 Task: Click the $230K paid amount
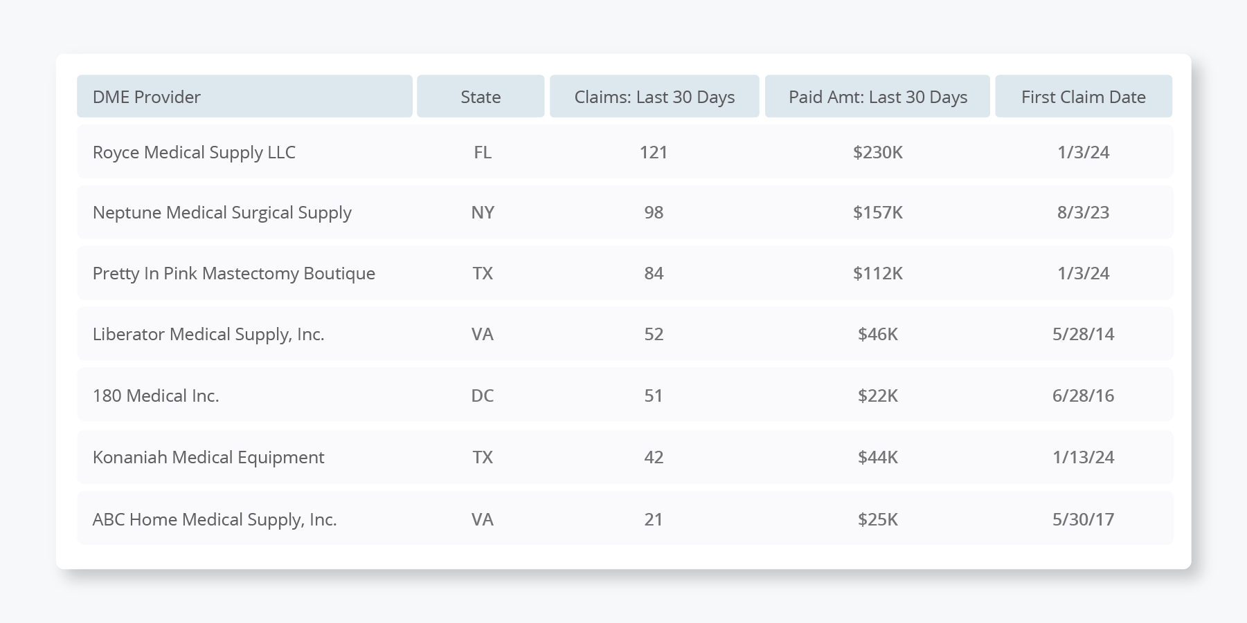pos(878,152)
